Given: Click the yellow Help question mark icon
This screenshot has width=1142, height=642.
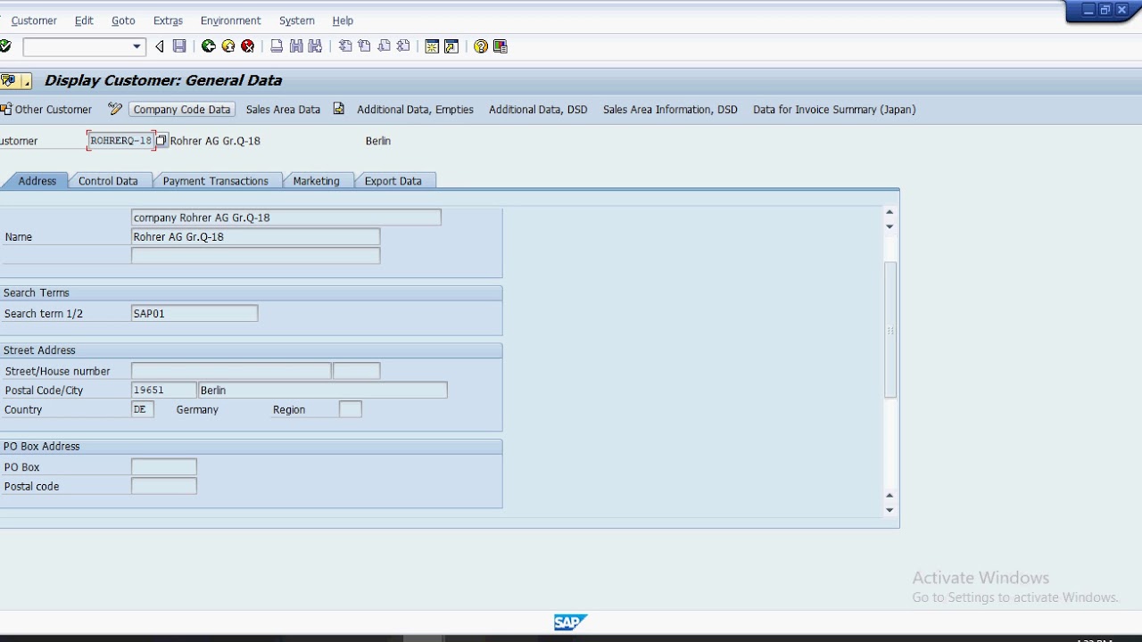Looking at the screenshot, I should (481, 46).
